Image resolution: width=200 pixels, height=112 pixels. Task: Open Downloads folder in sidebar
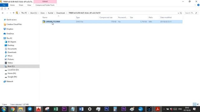pos(12,52)
